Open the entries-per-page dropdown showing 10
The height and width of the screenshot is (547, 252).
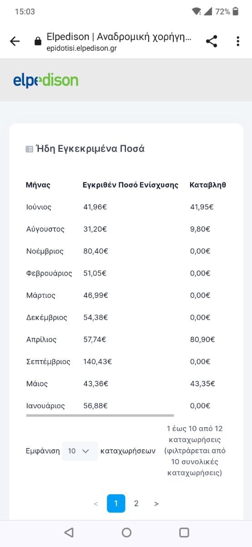(x=80, y=451)
